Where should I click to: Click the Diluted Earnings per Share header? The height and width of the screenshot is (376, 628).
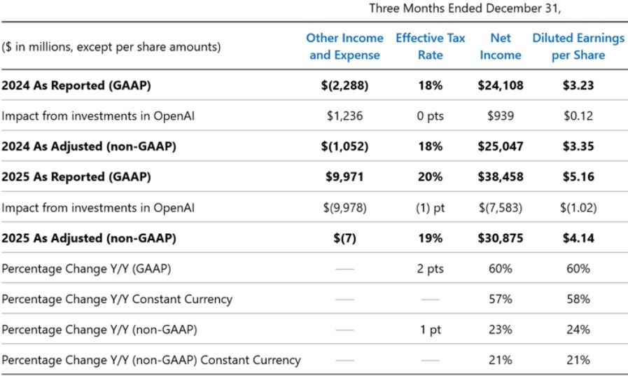point(578,46)
